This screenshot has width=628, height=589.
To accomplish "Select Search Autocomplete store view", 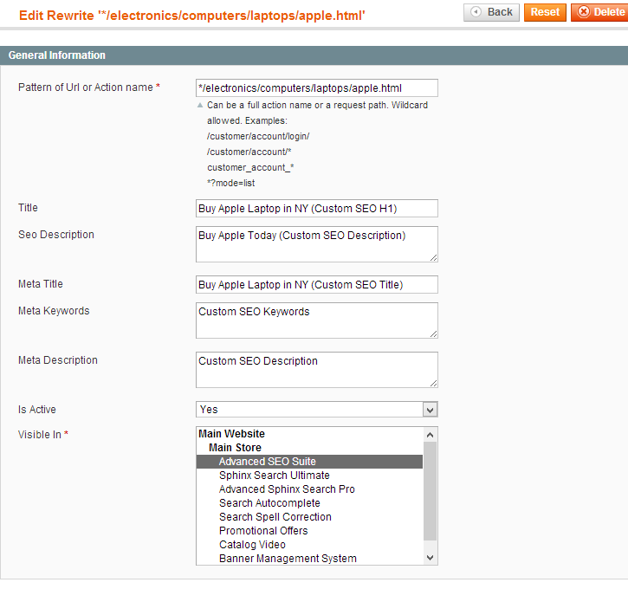I will [309, 503].
